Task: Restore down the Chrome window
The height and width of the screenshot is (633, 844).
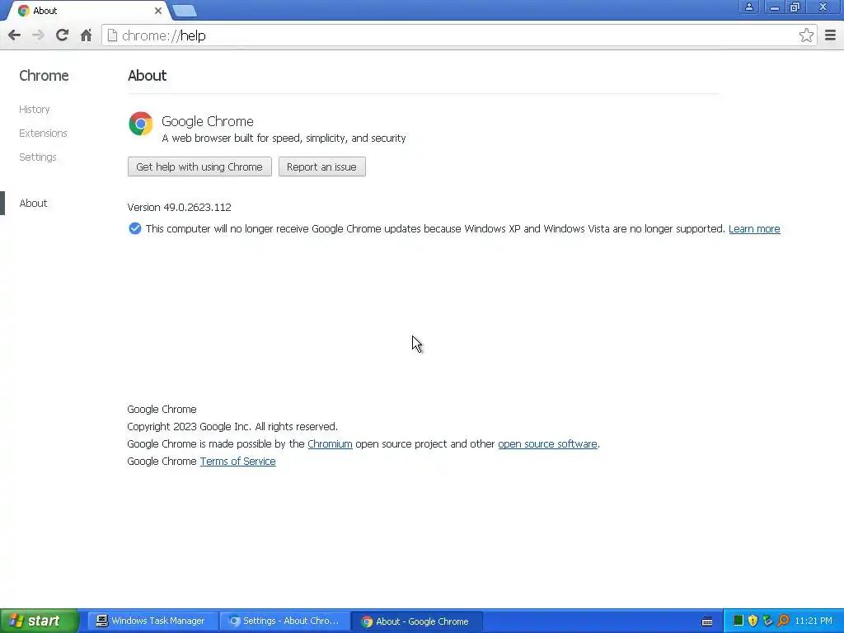Action: (795, 7)
